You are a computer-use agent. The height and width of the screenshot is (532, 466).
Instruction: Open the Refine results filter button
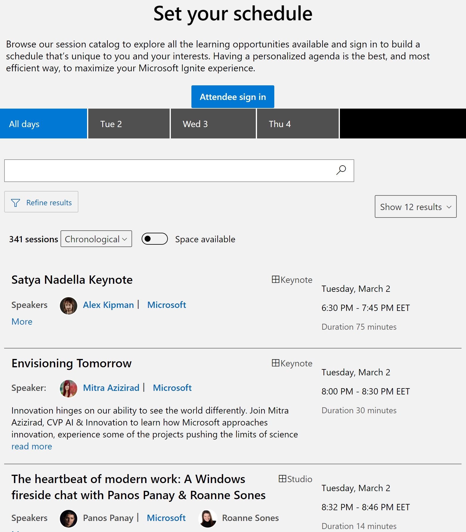[41, 202]
